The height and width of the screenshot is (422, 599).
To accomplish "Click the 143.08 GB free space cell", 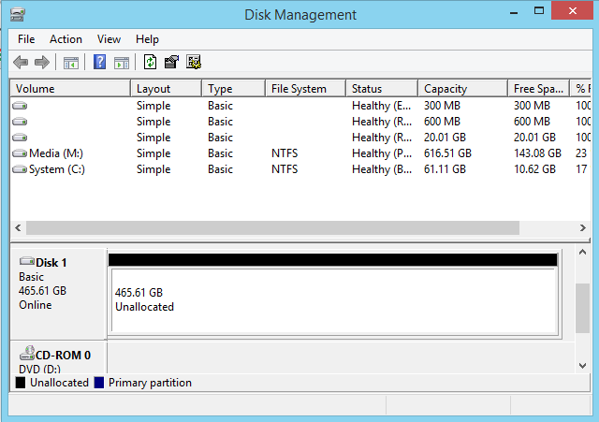I will [537, 153].
